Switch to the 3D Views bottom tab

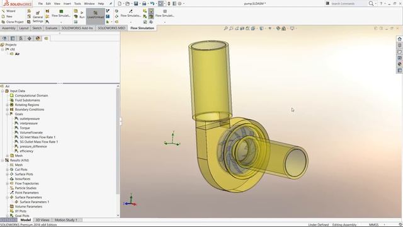[x=42, y=220]
